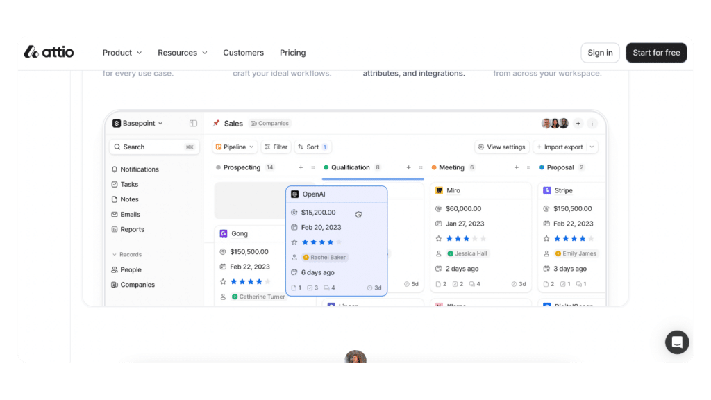
Task: Set Miro rating to four stars
Action: [475, 239]
